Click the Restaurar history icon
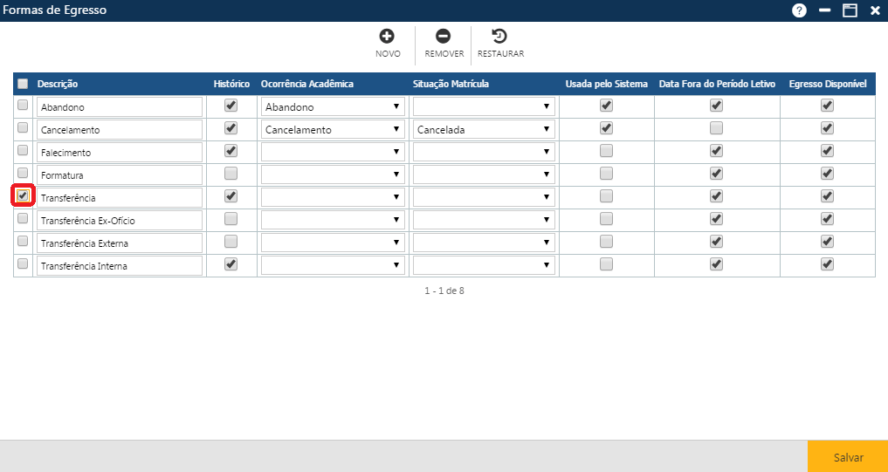The width and height of the screenshot is (888, 472). (499, 37)
